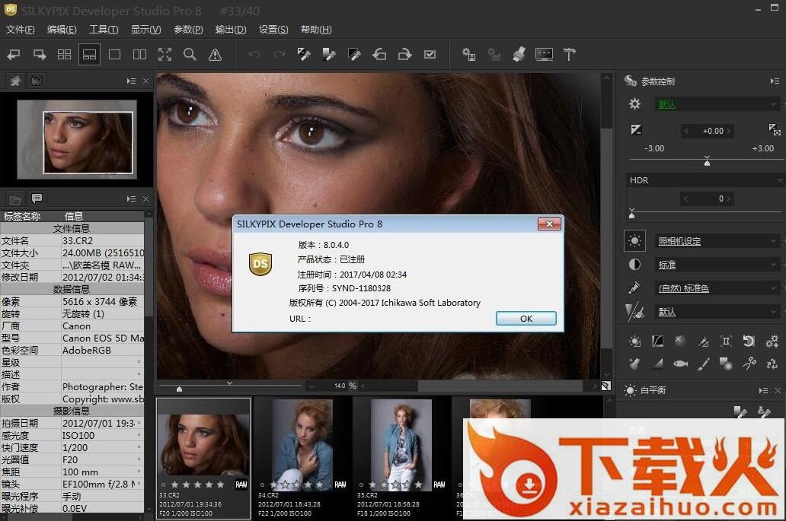Increase exposure bias value with right arrow
This screenshot has height=521, width=786.
(x=728, y=131)
